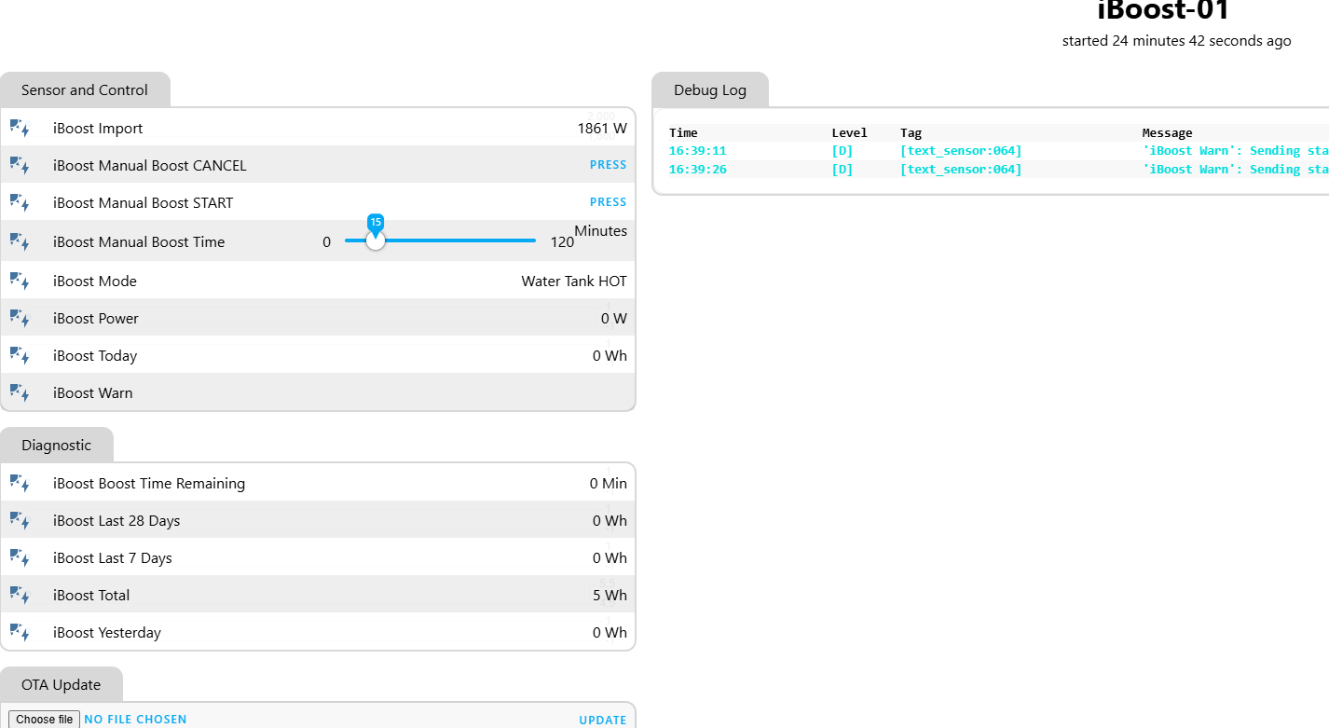
Task: Click the Message column header in log
Action: coord(1168,133)
